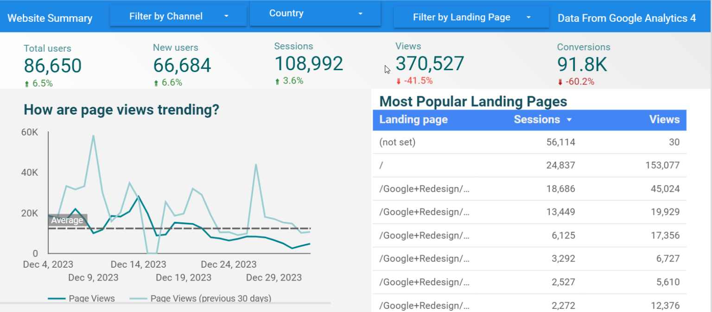Screen dimensions: 712x312
Task: Click the Landing page column header
Action: (x=413, y=120)
